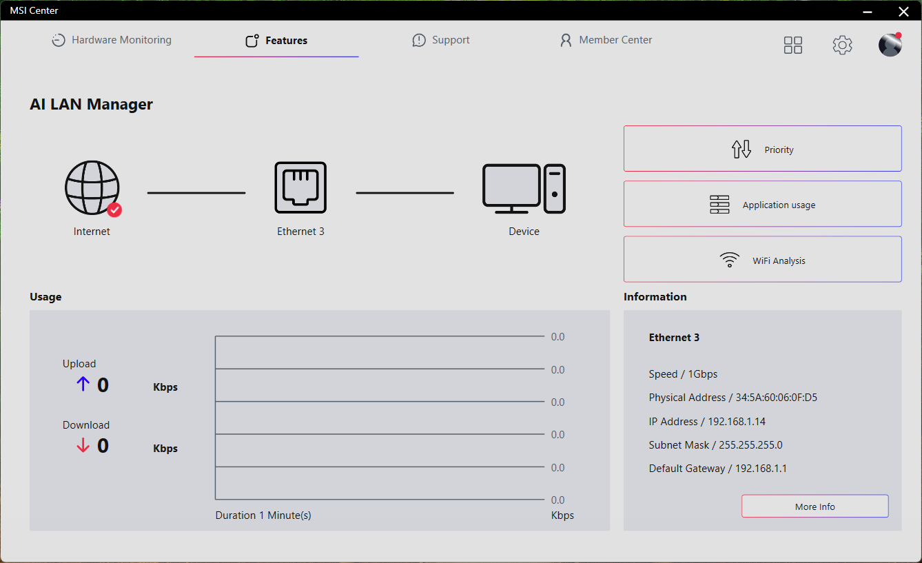The width and height of the screenshot is (922, 563).
Task: Click the Device label under the computer
Action: (524, 232)
